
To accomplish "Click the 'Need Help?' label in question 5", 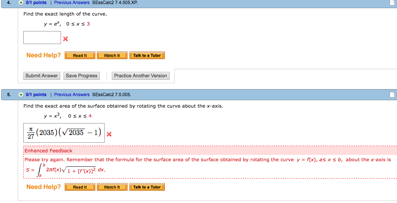I will coord(44,187).
